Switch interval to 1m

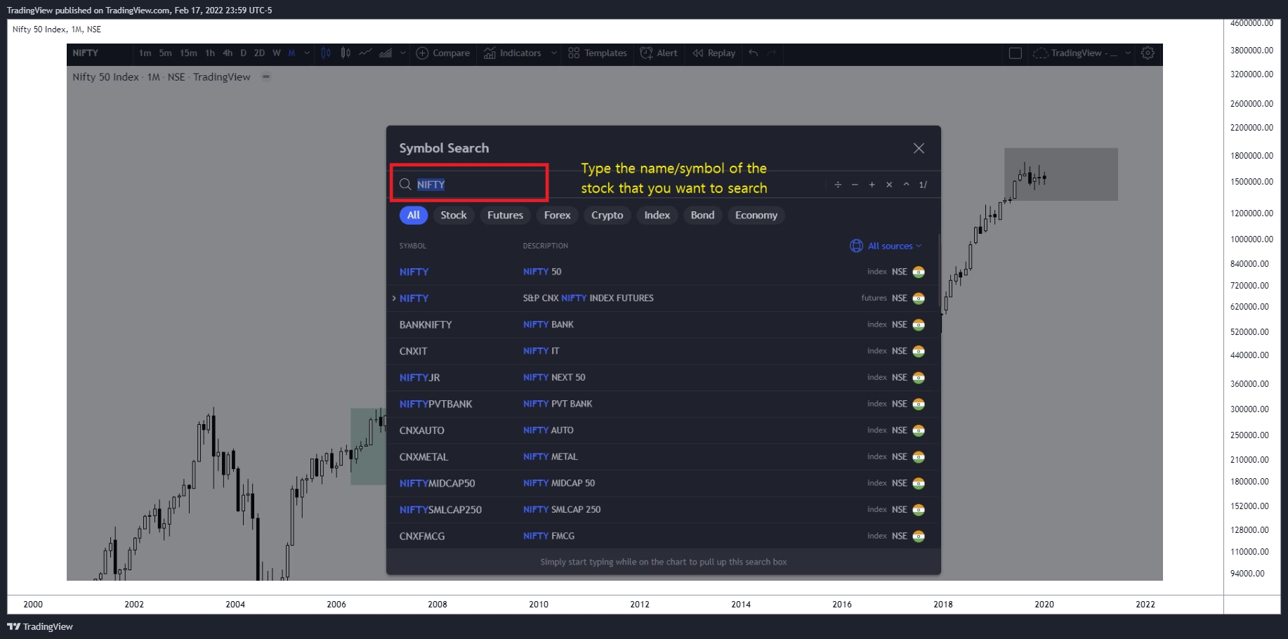pyautogui.click(x=145, y=53)
